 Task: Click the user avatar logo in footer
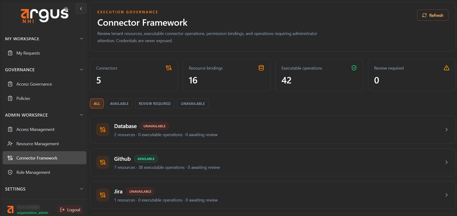(10, 209)
